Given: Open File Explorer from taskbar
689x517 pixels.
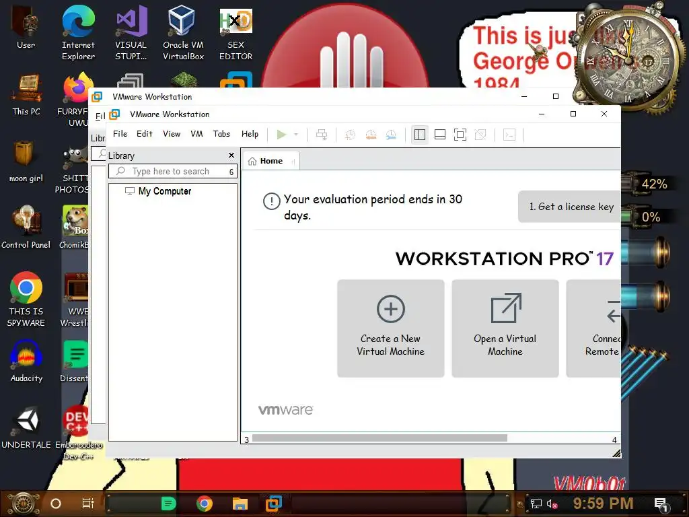Looking at the screenshot, I should tap(240, 504).
